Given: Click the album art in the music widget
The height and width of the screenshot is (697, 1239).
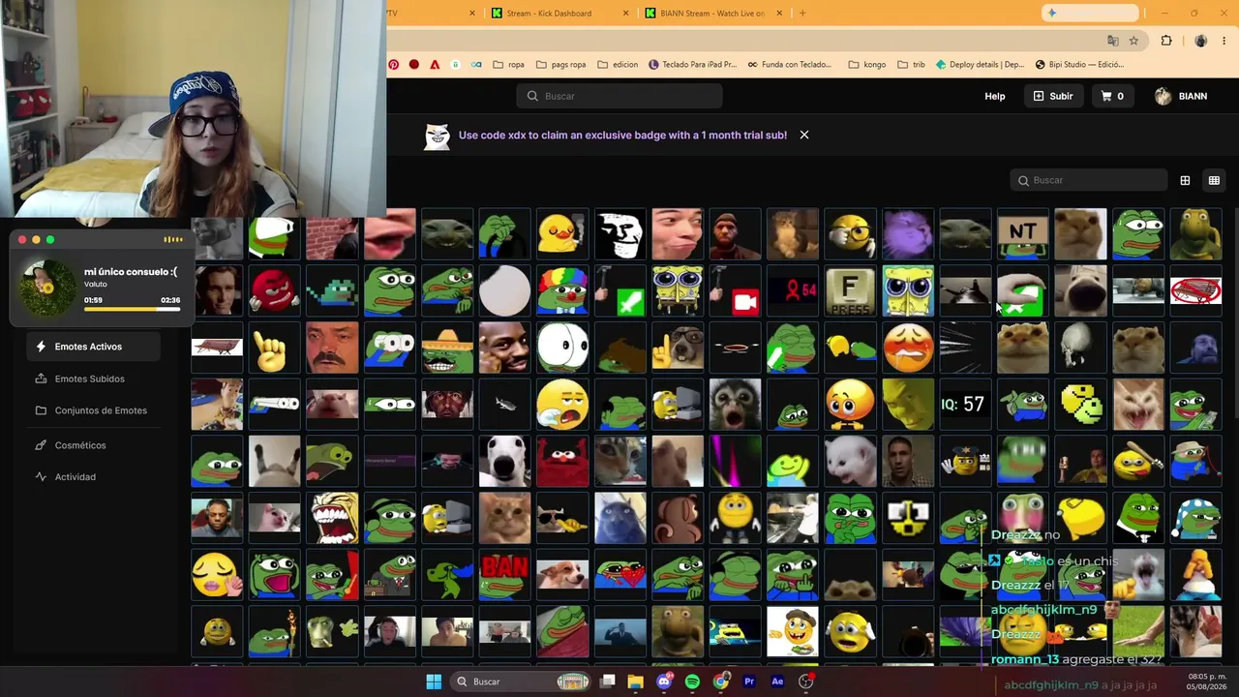Looking at the screenshot, I should (47, 288).
